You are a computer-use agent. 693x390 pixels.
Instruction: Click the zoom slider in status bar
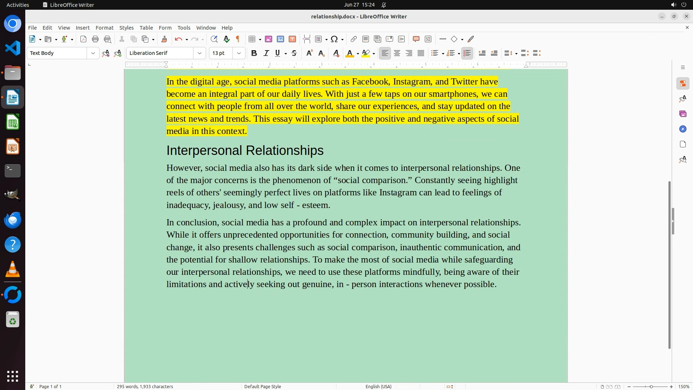click(651, 386)
